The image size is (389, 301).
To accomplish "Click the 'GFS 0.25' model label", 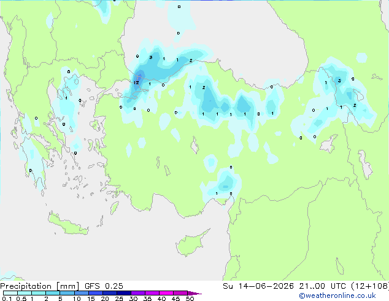I will click(104, 286).
